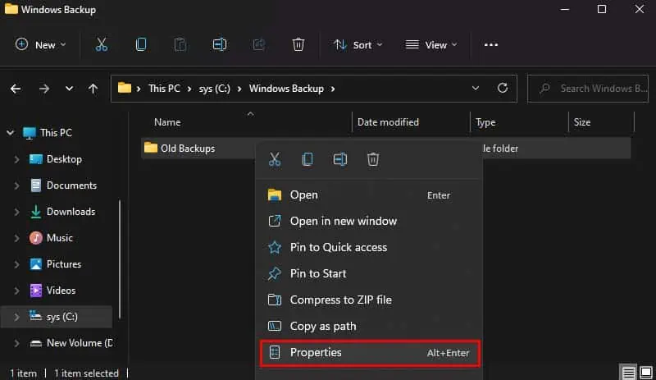Click the Paste icon in the top toolbar

click(x=180, y=44)
